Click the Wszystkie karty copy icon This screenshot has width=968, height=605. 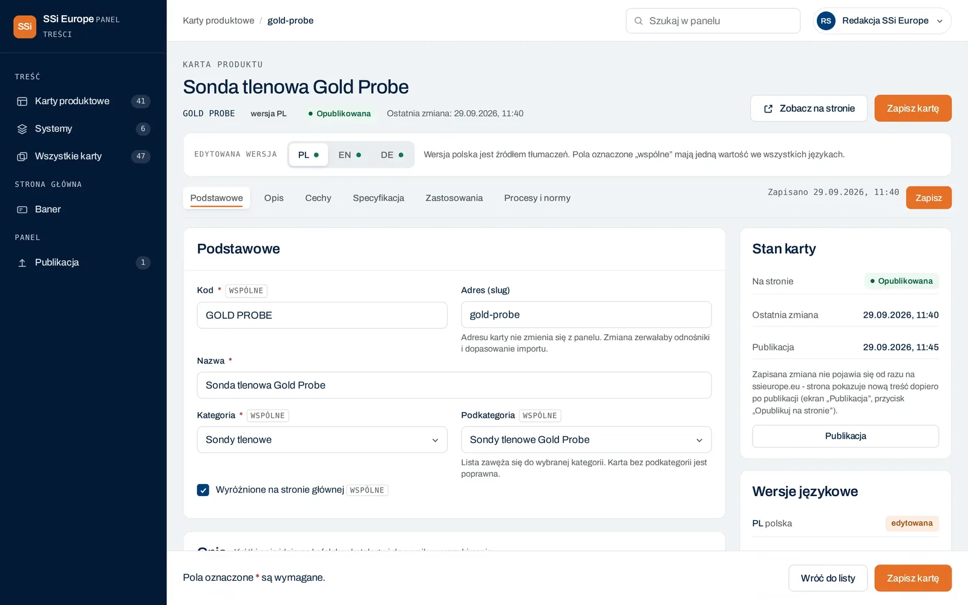click(22, 157)
